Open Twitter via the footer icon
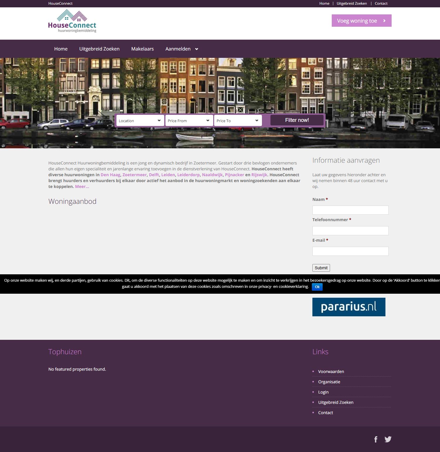The image size is (440, 452). [388, 439]
